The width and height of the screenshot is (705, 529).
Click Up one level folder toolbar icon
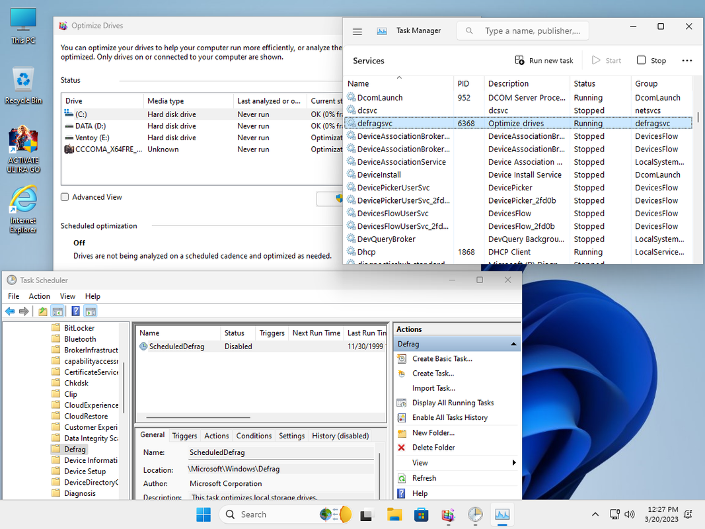pyautogui.click(x=43, y=311)
